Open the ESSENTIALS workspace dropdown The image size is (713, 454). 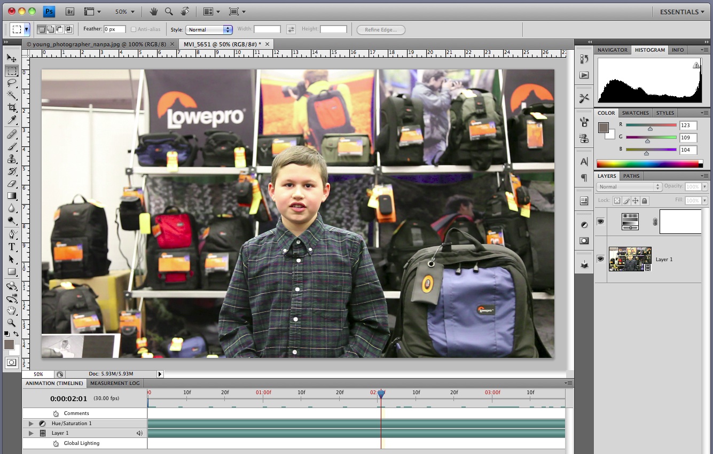(681, 12)
